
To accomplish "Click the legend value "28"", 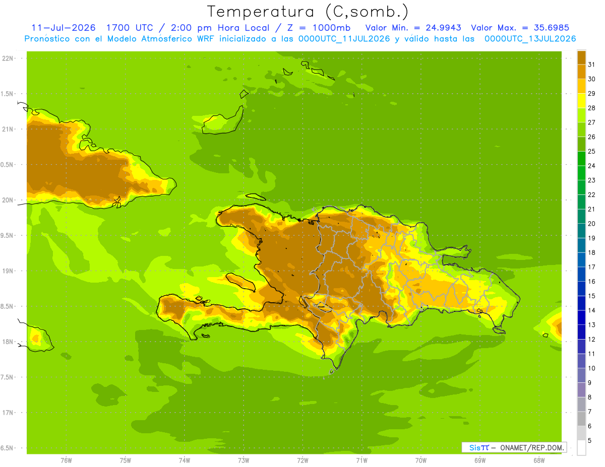I will tap(591, 108).
